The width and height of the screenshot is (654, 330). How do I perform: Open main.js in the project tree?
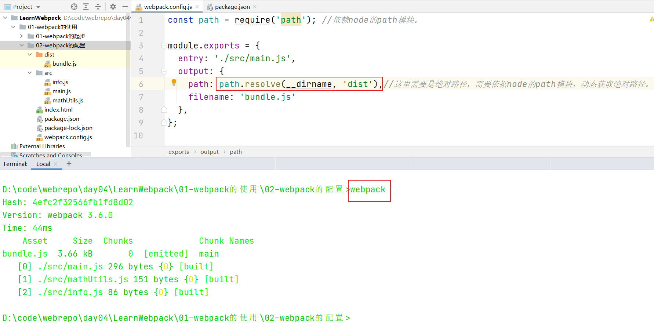coord(62,91)
